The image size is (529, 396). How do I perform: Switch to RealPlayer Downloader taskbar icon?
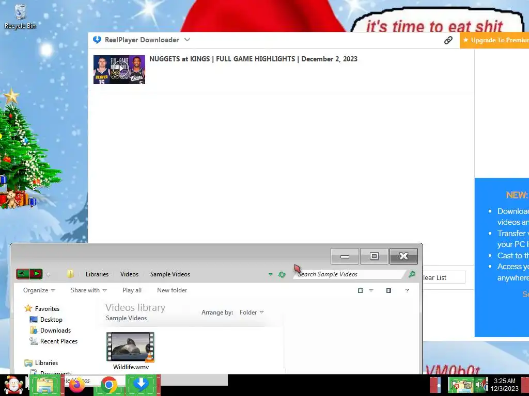(x=142, y=384)
